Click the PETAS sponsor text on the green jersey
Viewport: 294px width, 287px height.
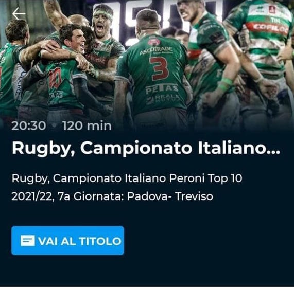162,89
